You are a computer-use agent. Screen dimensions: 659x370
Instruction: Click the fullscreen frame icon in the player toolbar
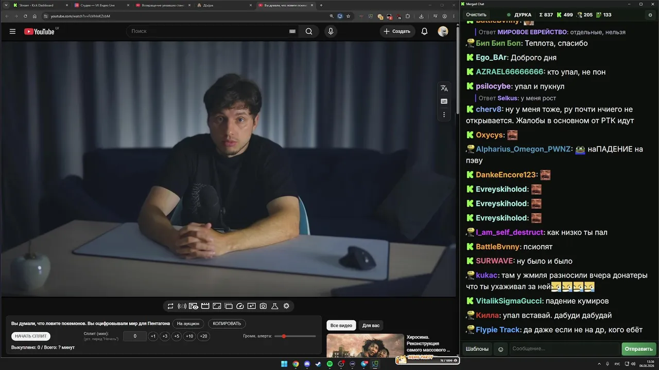[217, 306]
